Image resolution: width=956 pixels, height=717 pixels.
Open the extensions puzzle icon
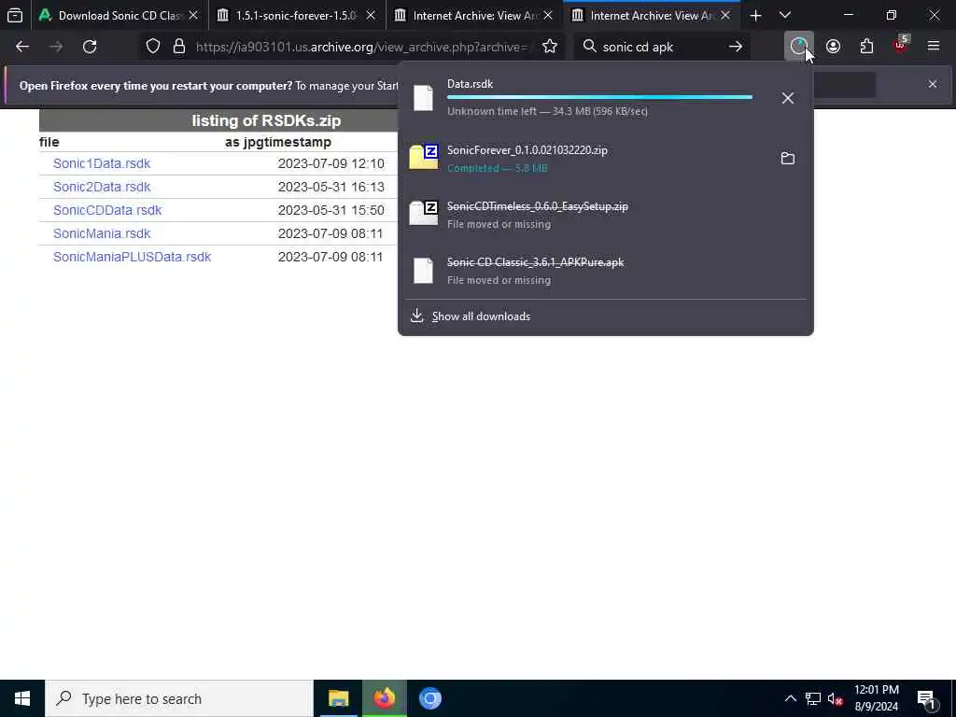tap(866, 47)
